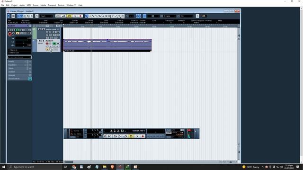Adjust the Inspector delay slider
The image size is (303, 170).
[23, 45]
